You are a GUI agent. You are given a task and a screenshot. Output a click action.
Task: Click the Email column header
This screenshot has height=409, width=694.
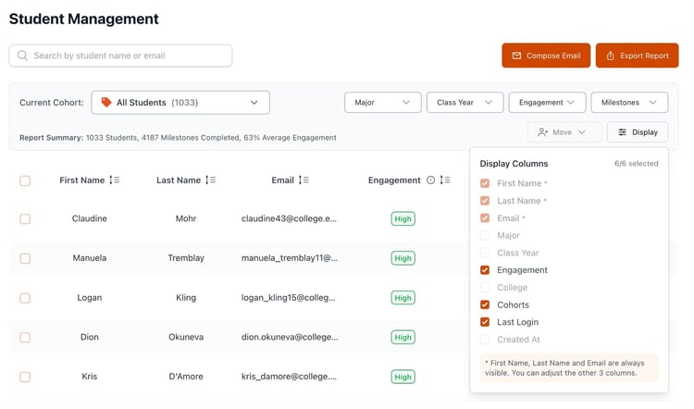tap(282, 180)
